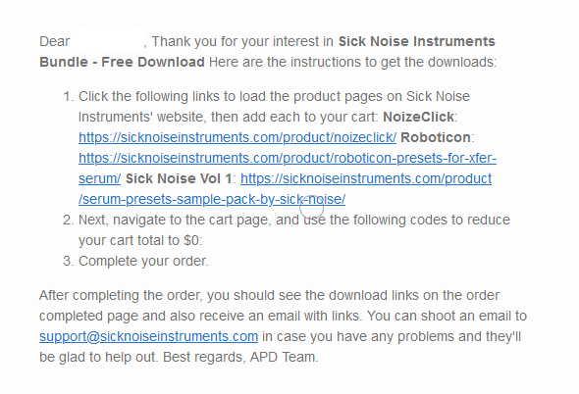Screen dimensions: 579x394
Task: Click the 'serum/' continuation of Roboticon link
Action: point(99,179)
